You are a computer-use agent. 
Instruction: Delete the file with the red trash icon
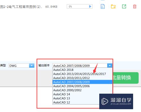pos(135,6)
